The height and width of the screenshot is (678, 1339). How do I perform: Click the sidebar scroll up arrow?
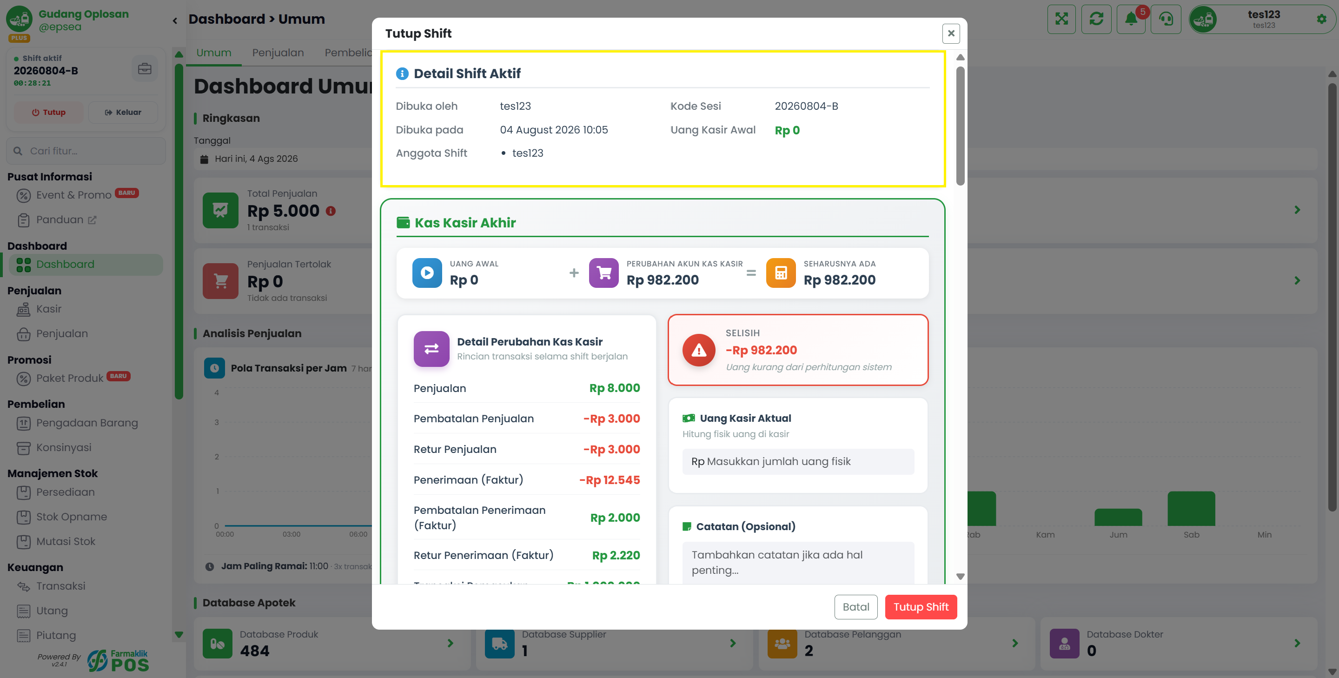point(179,54)
